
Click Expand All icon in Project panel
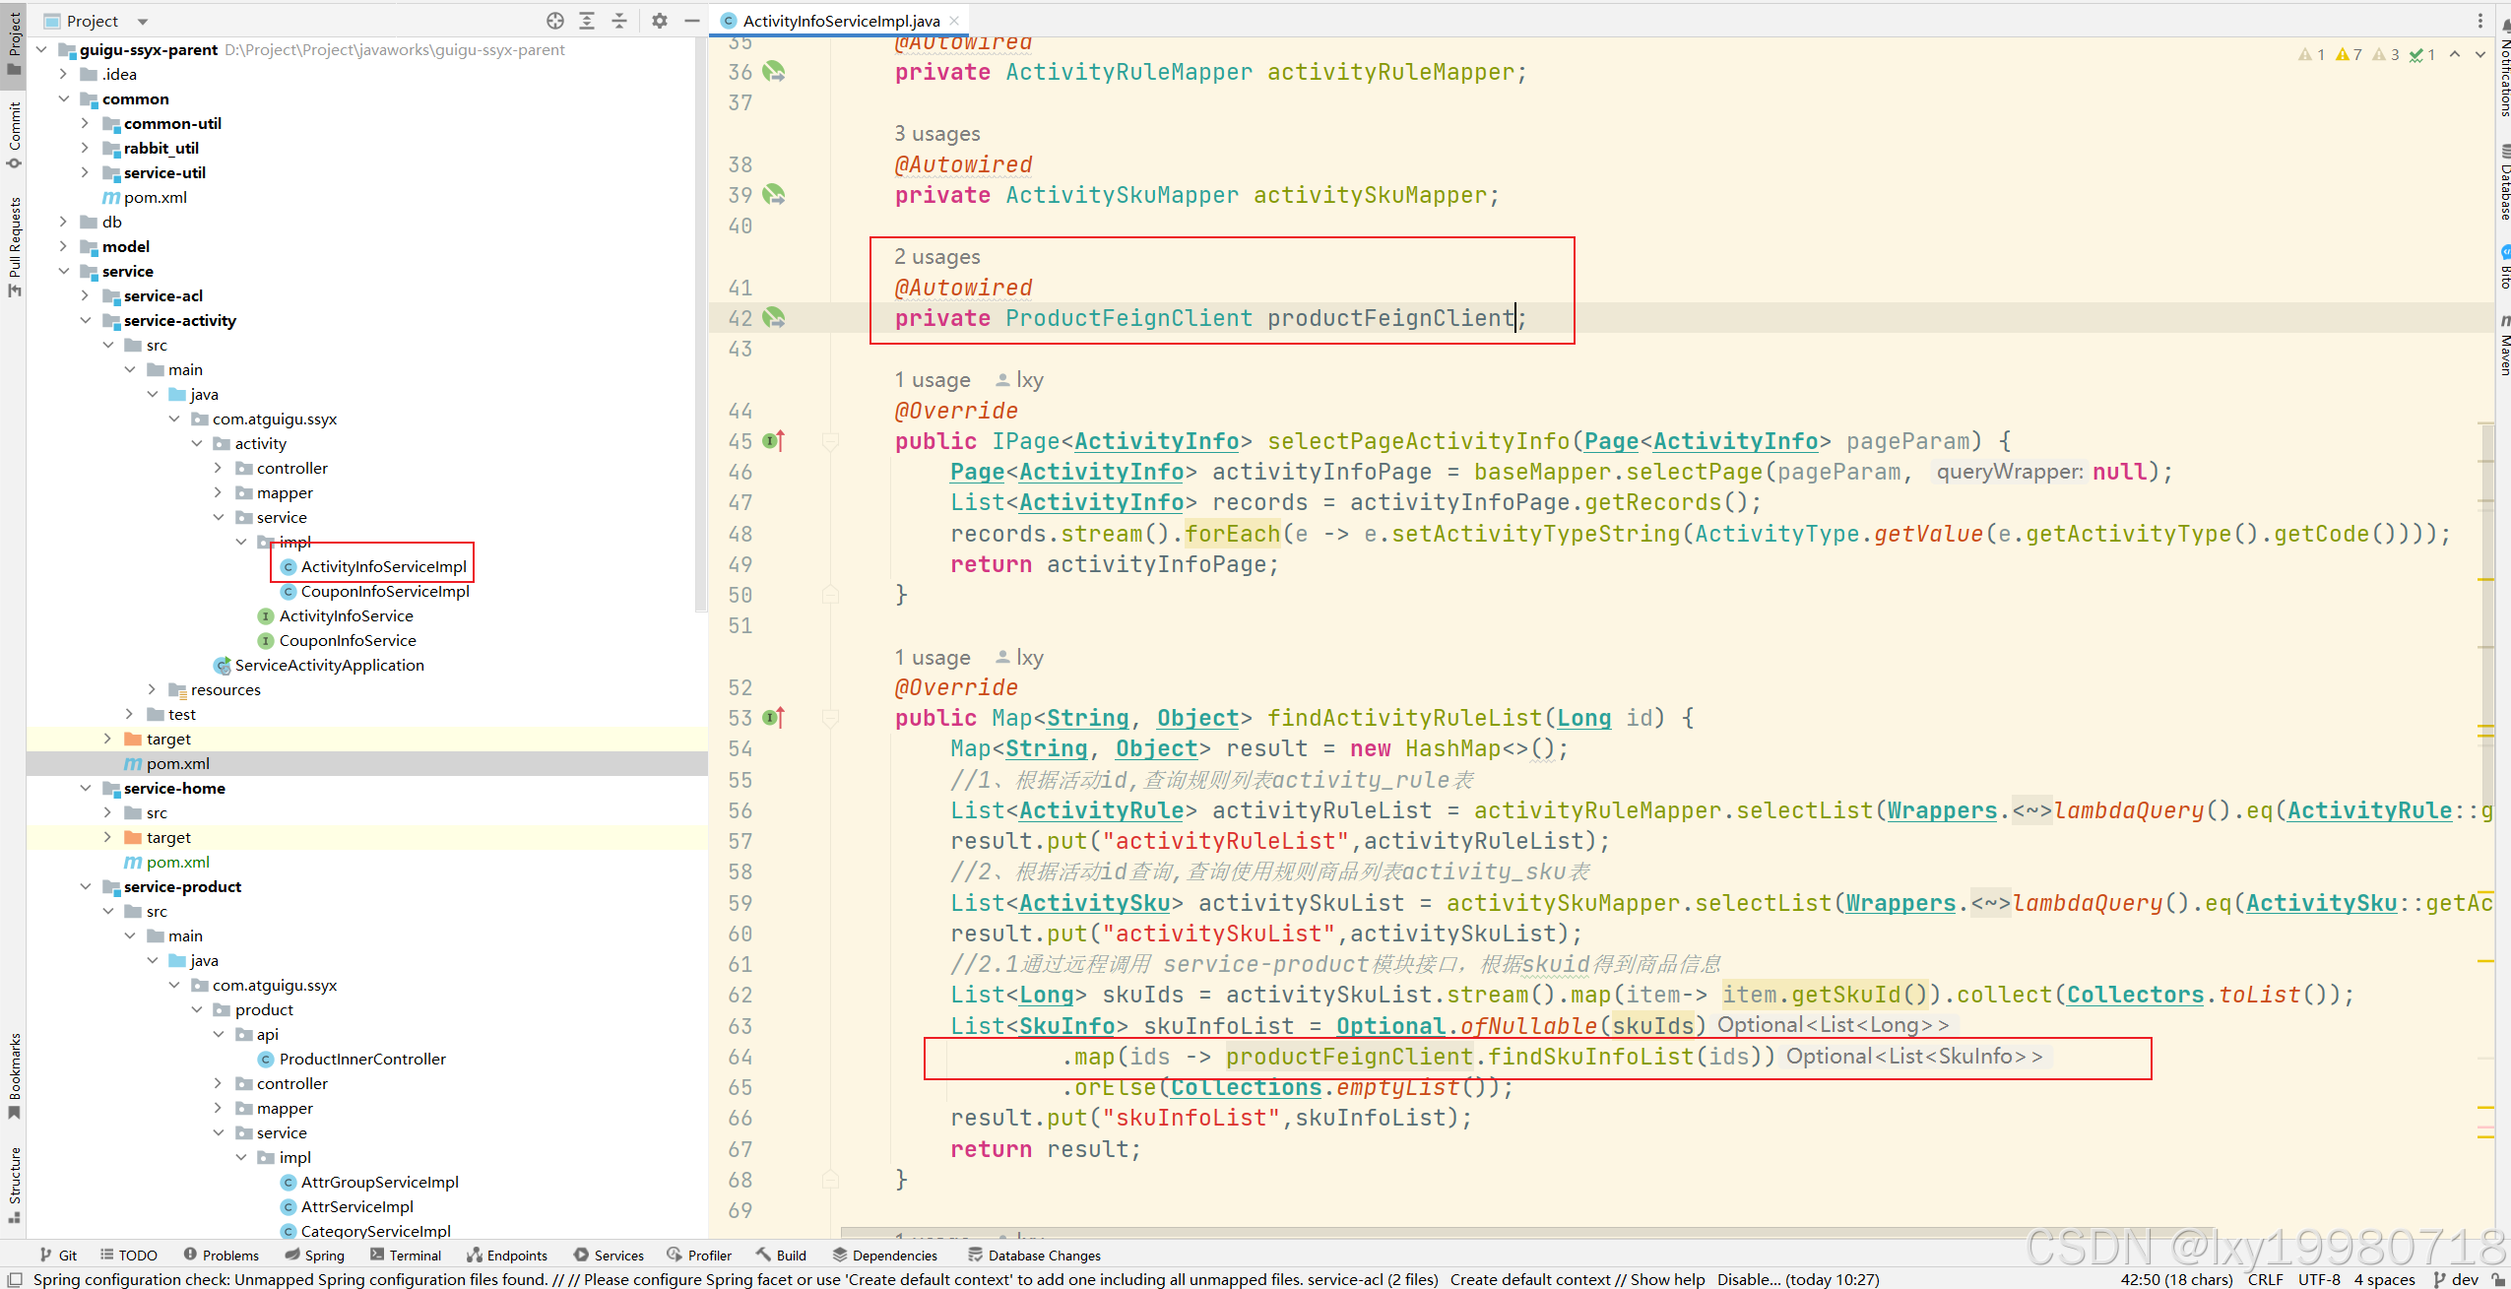587,21
